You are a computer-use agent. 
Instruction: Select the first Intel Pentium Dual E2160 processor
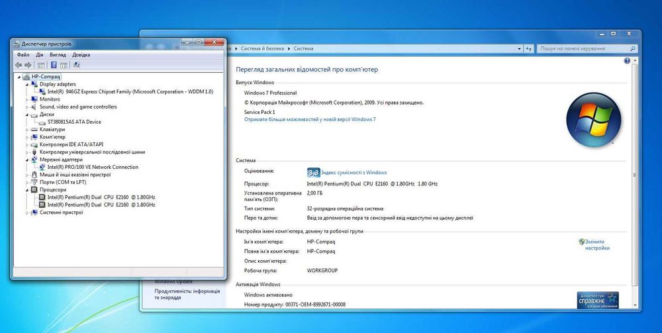pyautogui.click(x=101, y=197)
